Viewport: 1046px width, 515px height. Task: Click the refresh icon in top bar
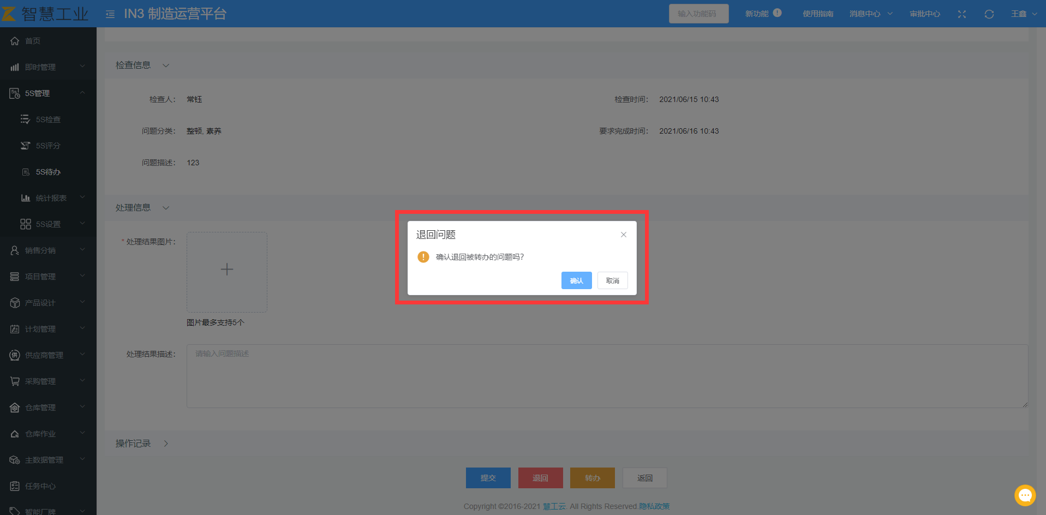[989, 14]
